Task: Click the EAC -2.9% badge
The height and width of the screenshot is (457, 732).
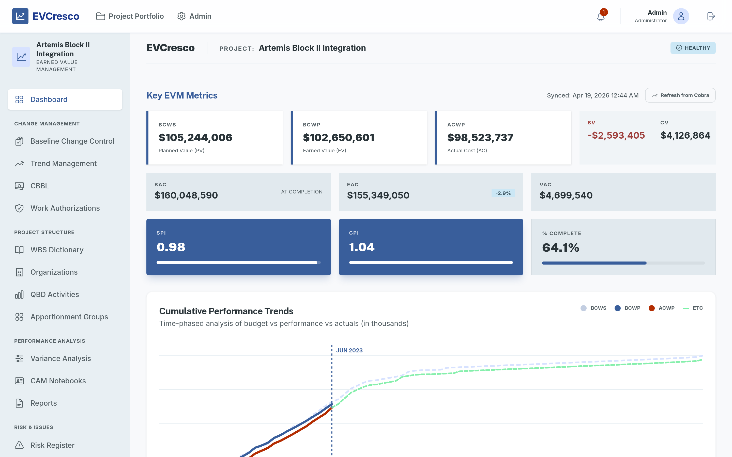Action: click(x=503, y=193)
